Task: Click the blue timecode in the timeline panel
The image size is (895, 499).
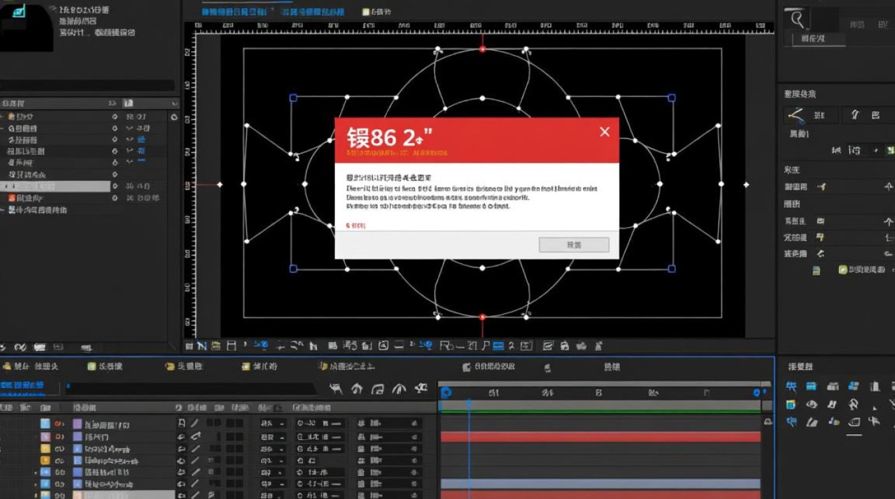Action: point(22,385)
